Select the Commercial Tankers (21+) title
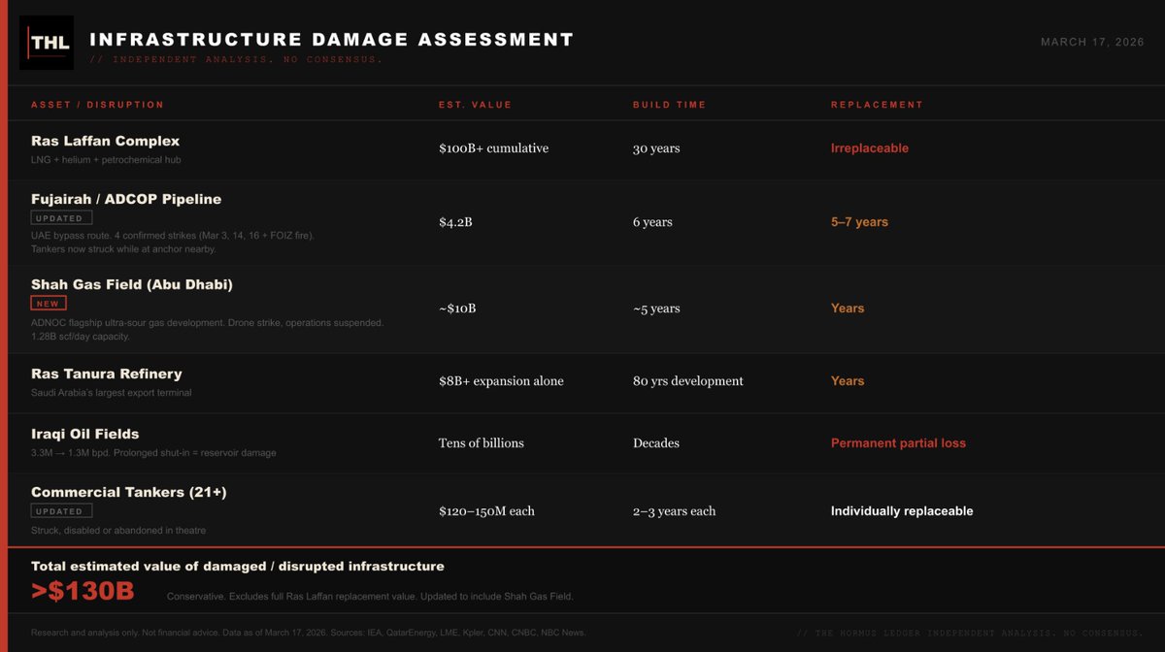Image resolution: width=1165 pixels, height=652 pixels. (x=129, y=492)
